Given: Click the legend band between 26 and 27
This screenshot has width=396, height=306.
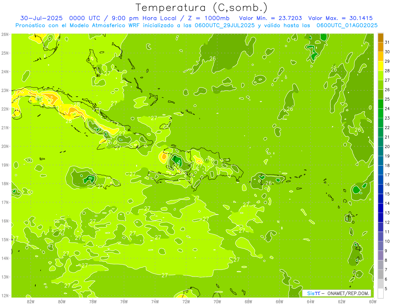Looking at the screenshot, I should 380,85.
